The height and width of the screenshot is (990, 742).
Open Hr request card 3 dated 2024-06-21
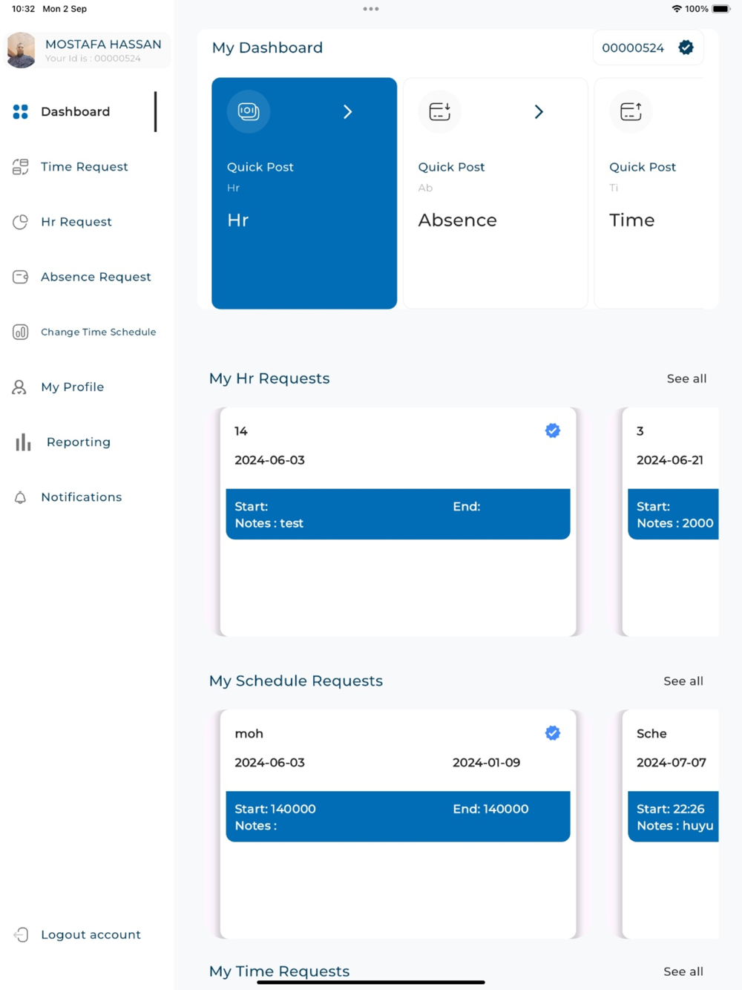(x=670, y=522)
